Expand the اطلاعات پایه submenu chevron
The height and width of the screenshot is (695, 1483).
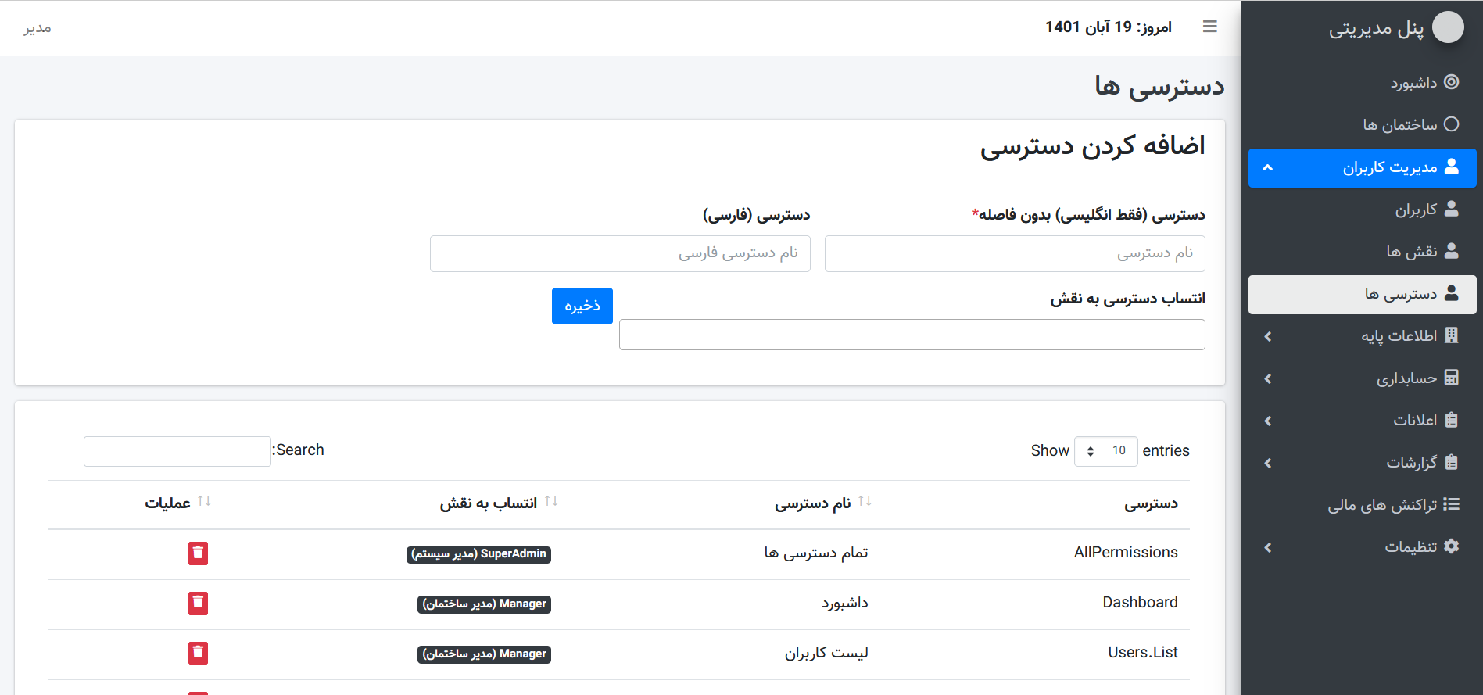[x=1268, y=336]
